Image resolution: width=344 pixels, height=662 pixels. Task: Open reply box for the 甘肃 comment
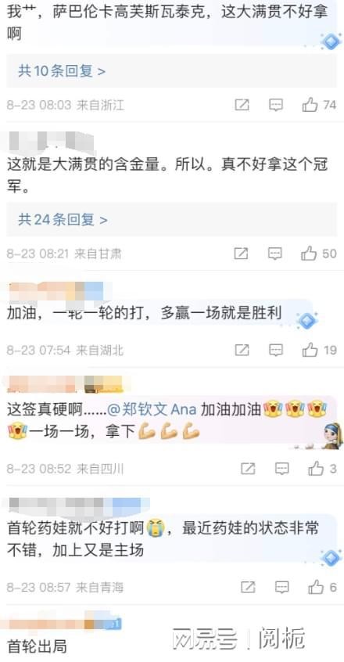(275, 254)
